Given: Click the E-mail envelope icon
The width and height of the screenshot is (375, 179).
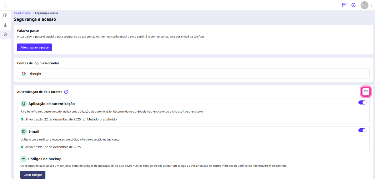Looking at the screenshot, I should tap(23, 131).
